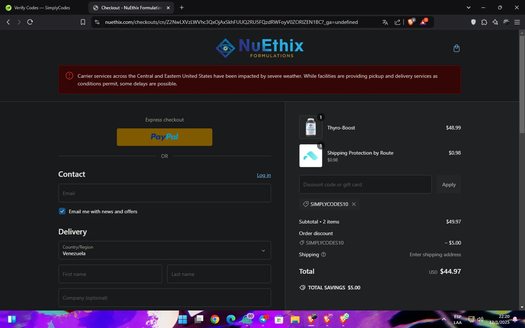The width and height of the screenshot is (525, 328).
Task: Expand the Country/Region dropdown
Action: [x=164, y=250]
